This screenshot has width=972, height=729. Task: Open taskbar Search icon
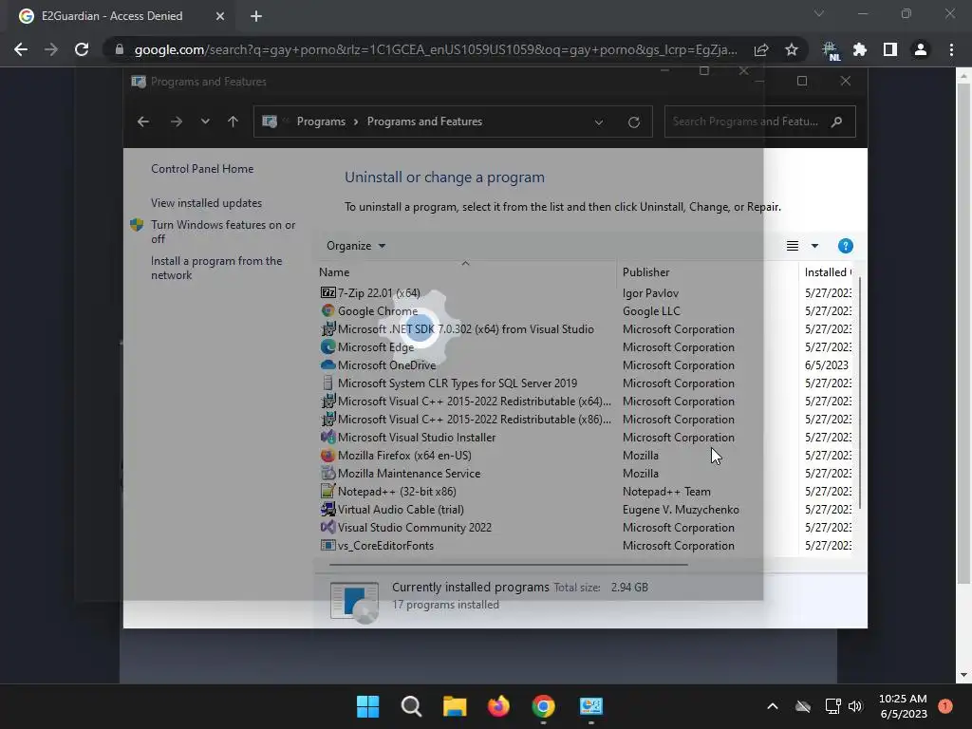(x=411, y=706)
